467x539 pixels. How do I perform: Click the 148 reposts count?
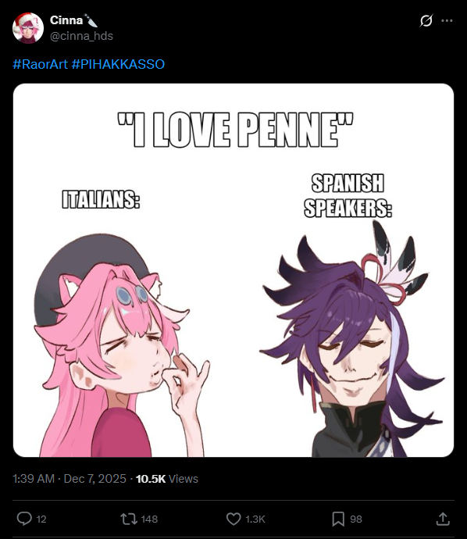click(x=149, y=519)
